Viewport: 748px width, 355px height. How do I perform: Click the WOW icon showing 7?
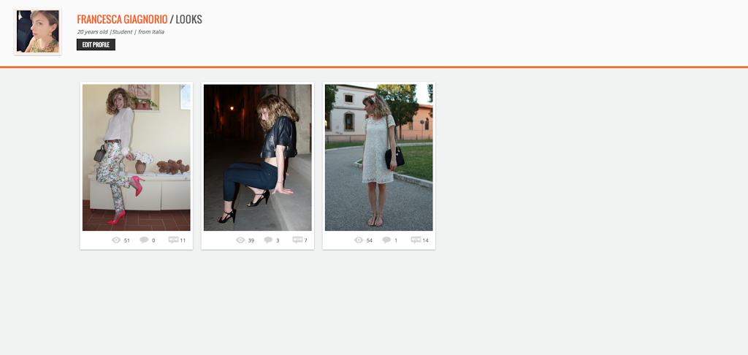pos(297,240)
